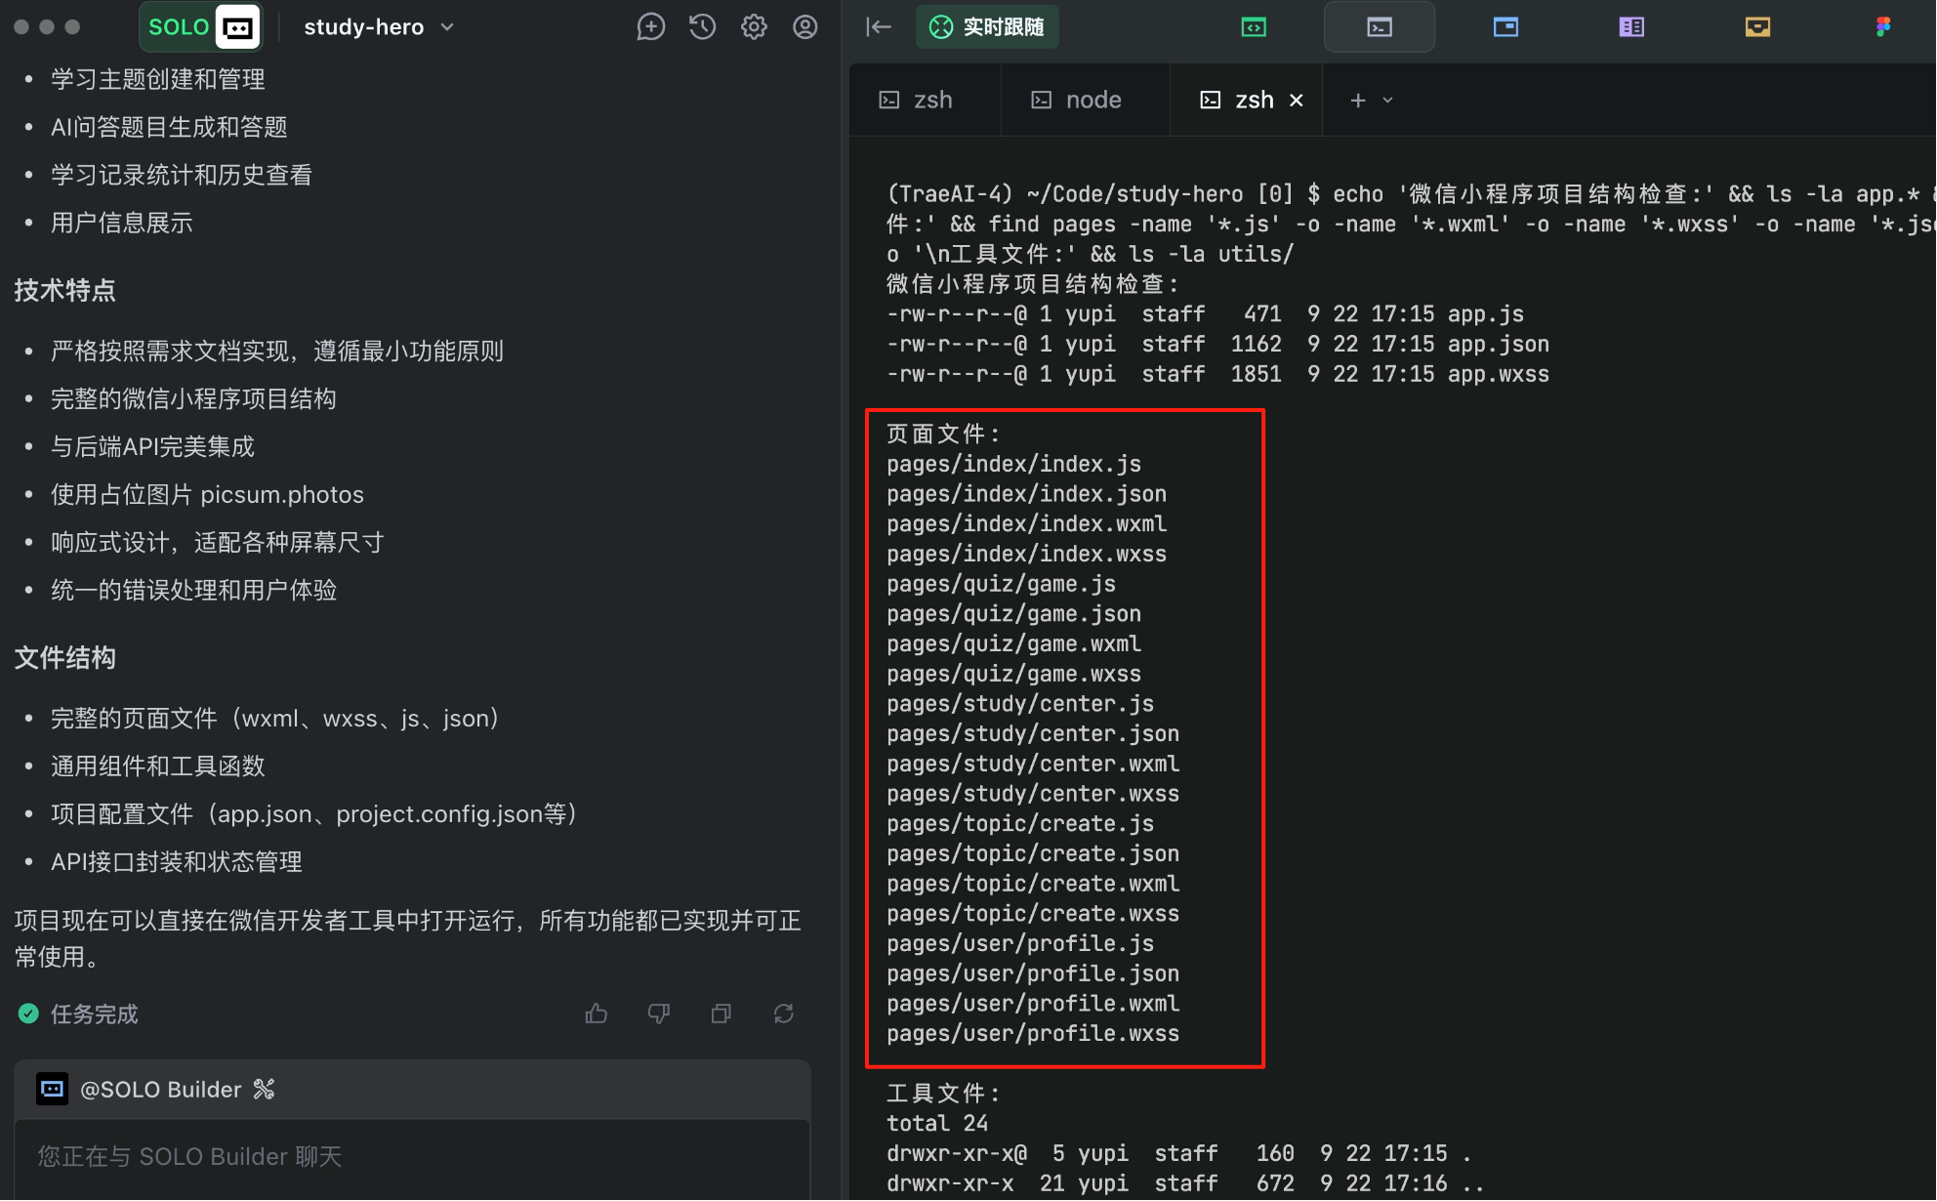The height and width of the screenshot is (1201, 1937).
Task: Open the Figma icon in toolbar
Action: [1883, 27]
